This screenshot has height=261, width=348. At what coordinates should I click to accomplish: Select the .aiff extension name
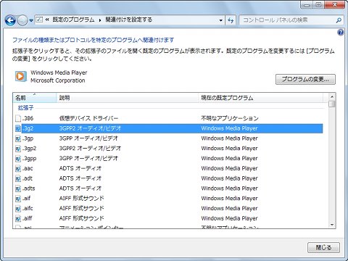(x=28, y=218)
